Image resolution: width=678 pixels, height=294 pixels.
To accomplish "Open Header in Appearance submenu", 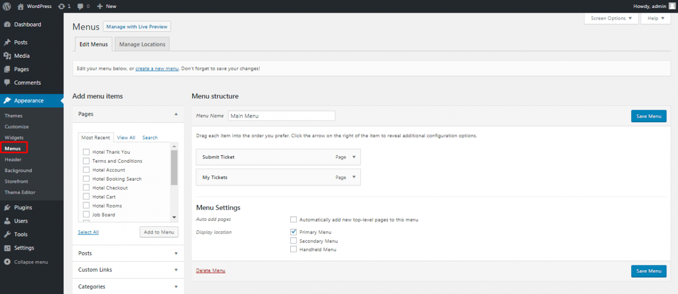I will click(13, 159).
